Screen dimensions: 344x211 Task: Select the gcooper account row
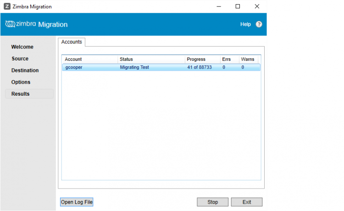coord(161,67)
